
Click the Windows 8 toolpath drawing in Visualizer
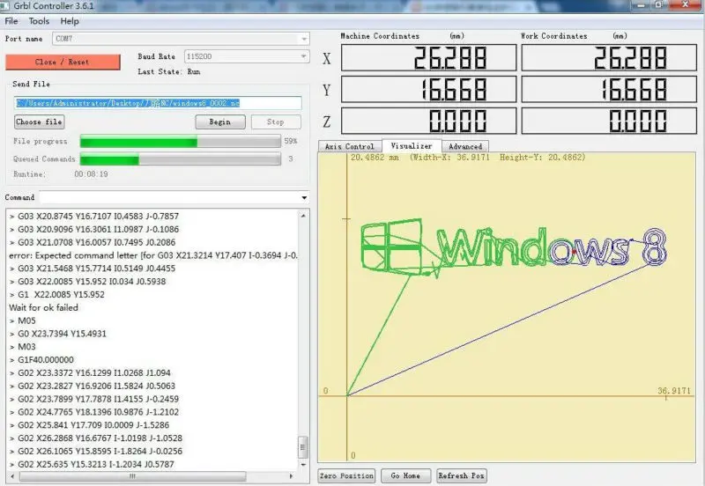(514, 247)
